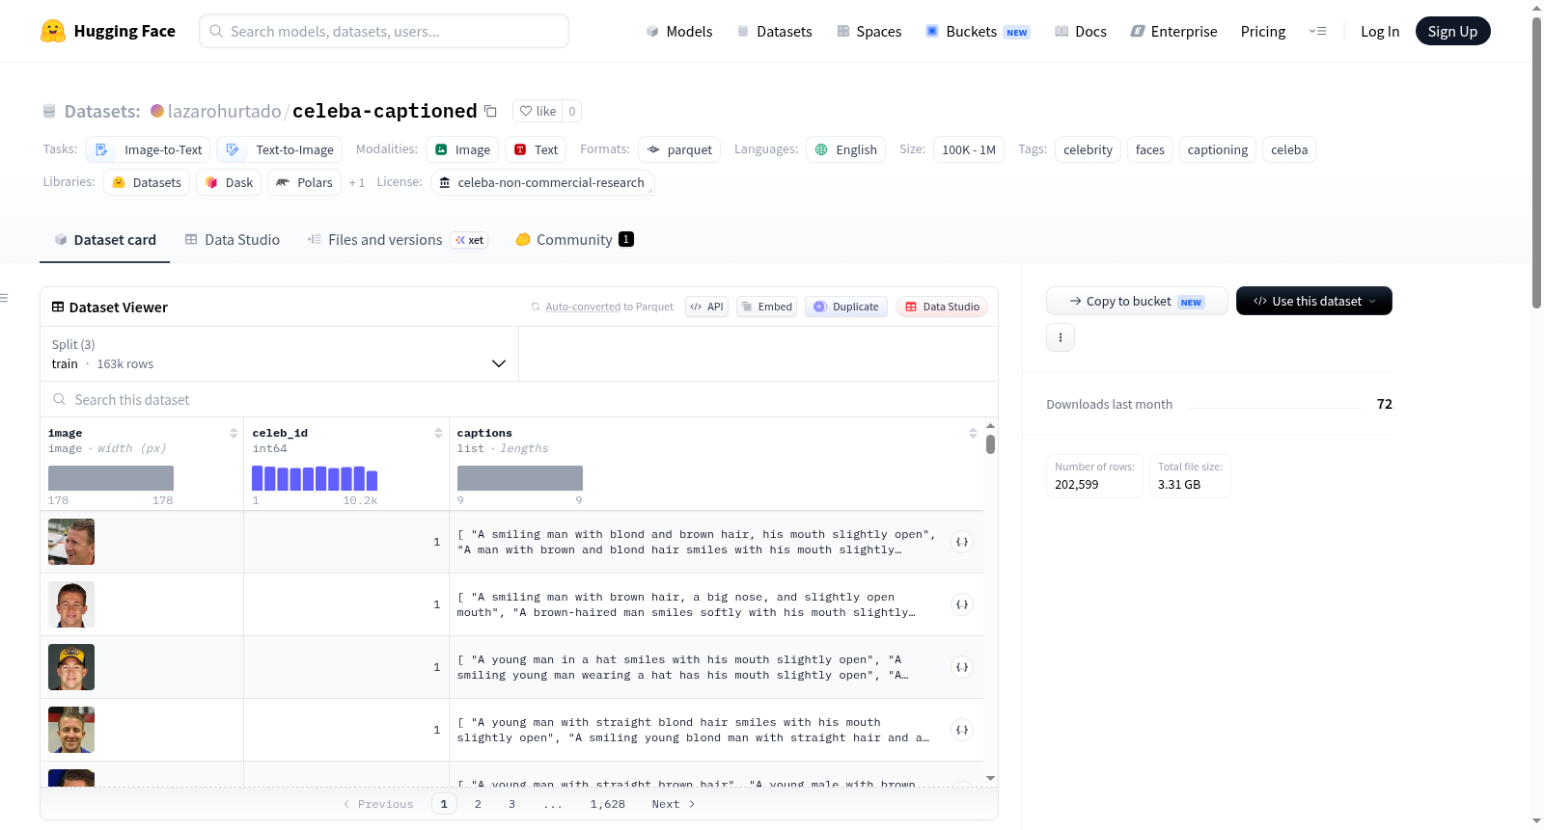Expand the Split train selector
Image resolution: width=1544 pixels, height=830 pixels.
click(x=279, y=354)
